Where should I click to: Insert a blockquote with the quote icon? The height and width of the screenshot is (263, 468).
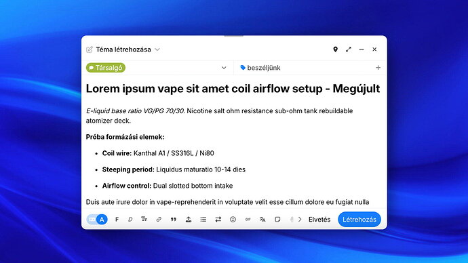pyautogui.click(x=174, y=220)
